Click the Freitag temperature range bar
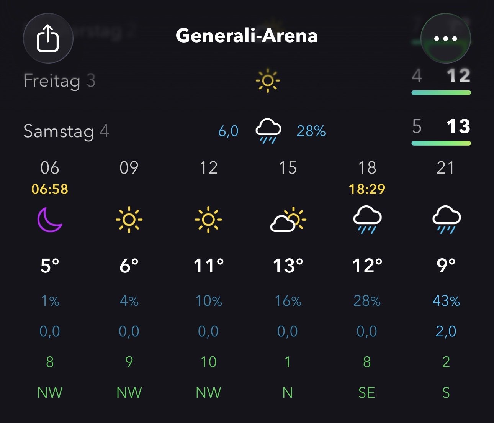Image resolution: width=494 pixels, height=423 pixels. 441,93
